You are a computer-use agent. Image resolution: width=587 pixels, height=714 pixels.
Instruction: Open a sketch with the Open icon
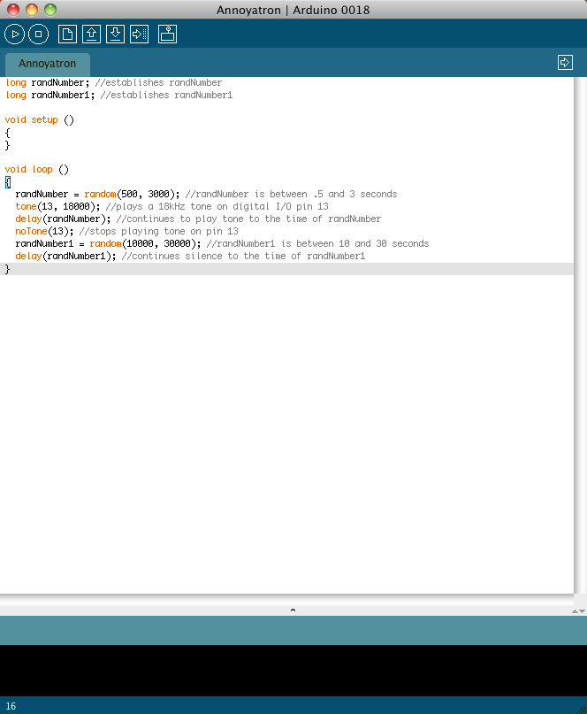(91, 35)
